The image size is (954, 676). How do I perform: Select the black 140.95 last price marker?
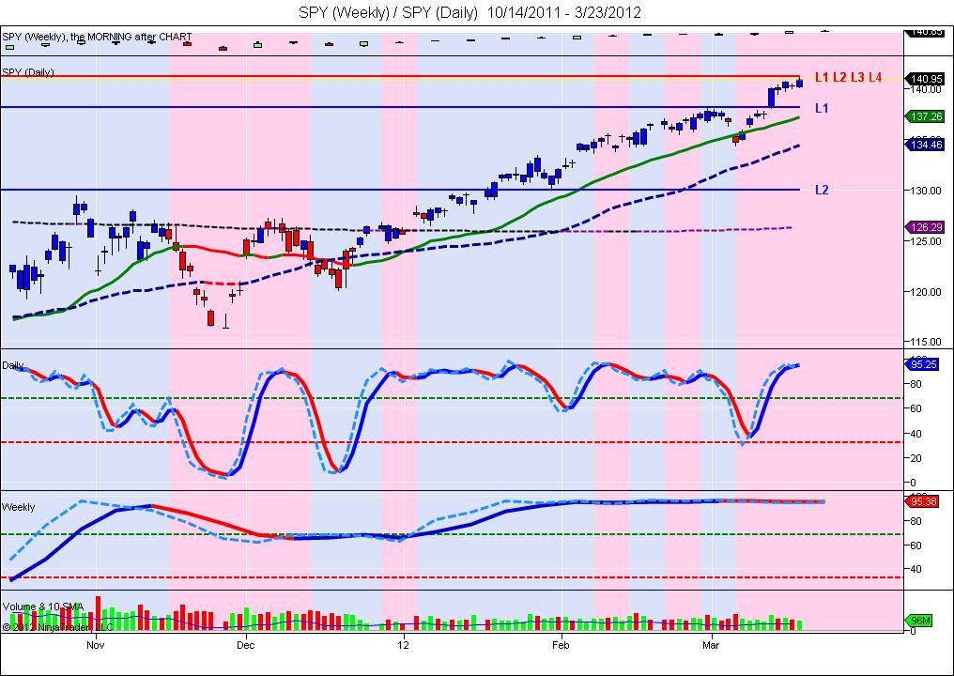tap(925, 79)
